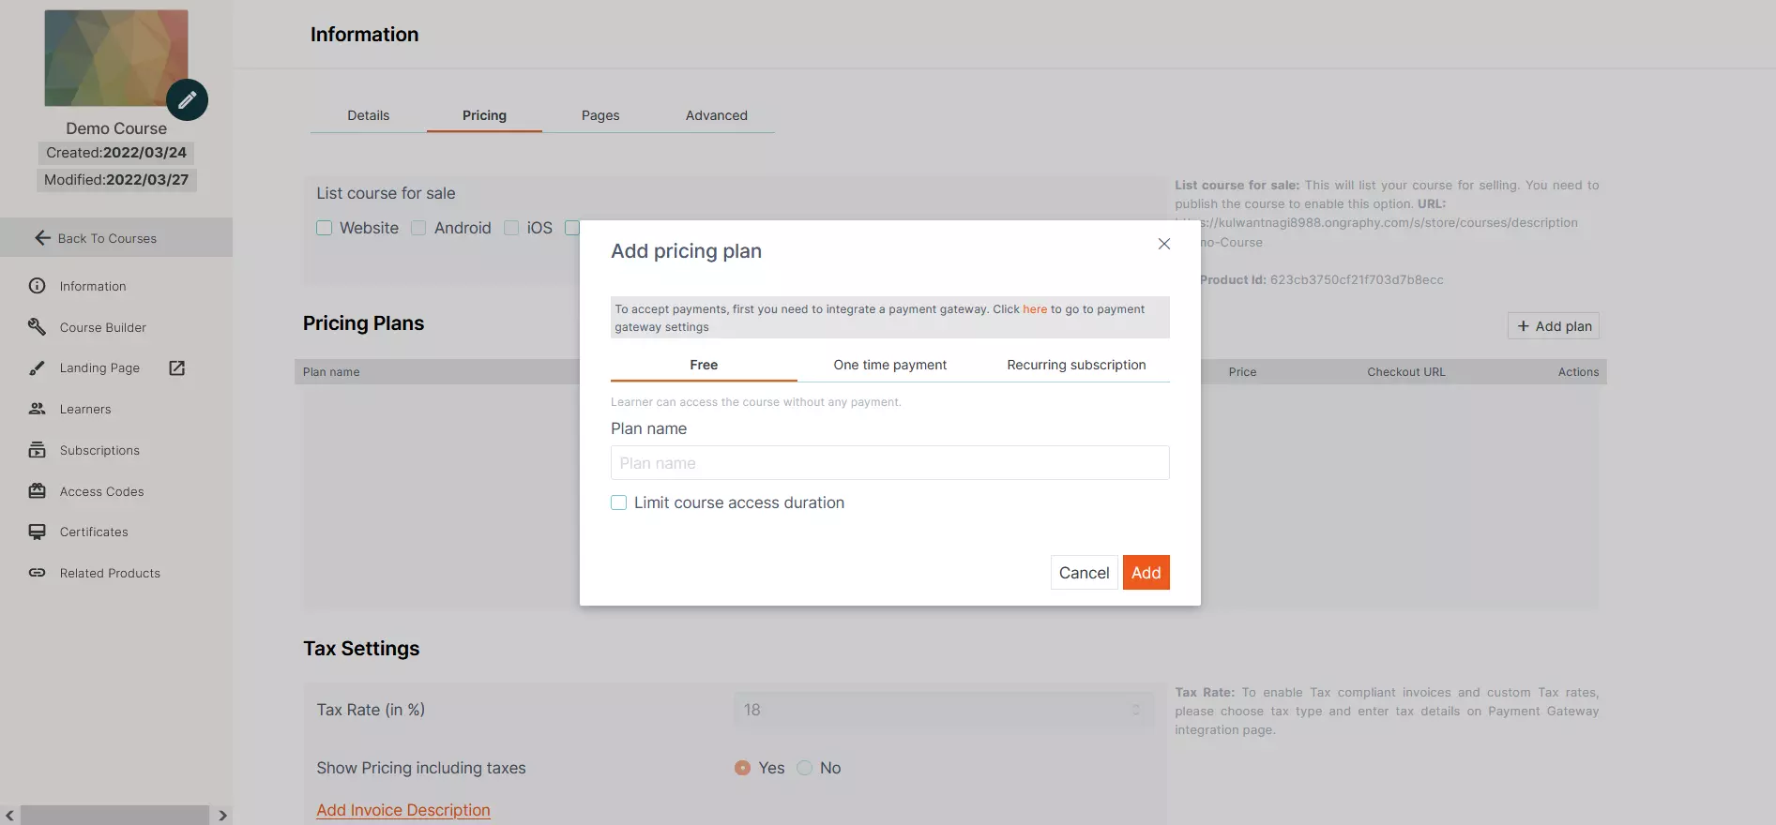This screenshot has height=825, width=1776.
Task: Click the Related Products link icon
Action: (38, 573)
